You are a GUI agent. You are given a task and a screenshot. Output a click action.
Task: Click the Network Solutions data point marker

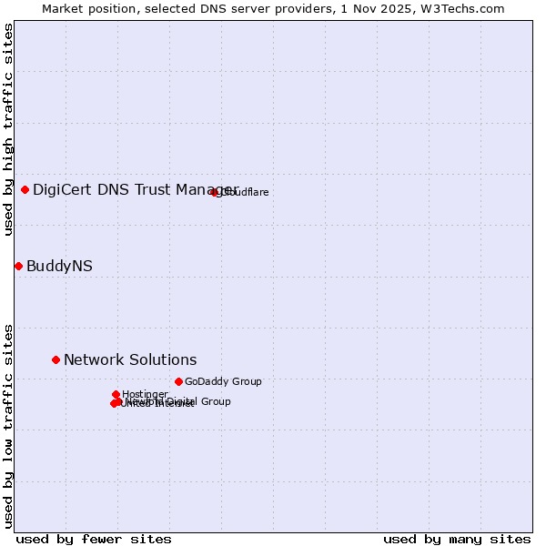56,359
